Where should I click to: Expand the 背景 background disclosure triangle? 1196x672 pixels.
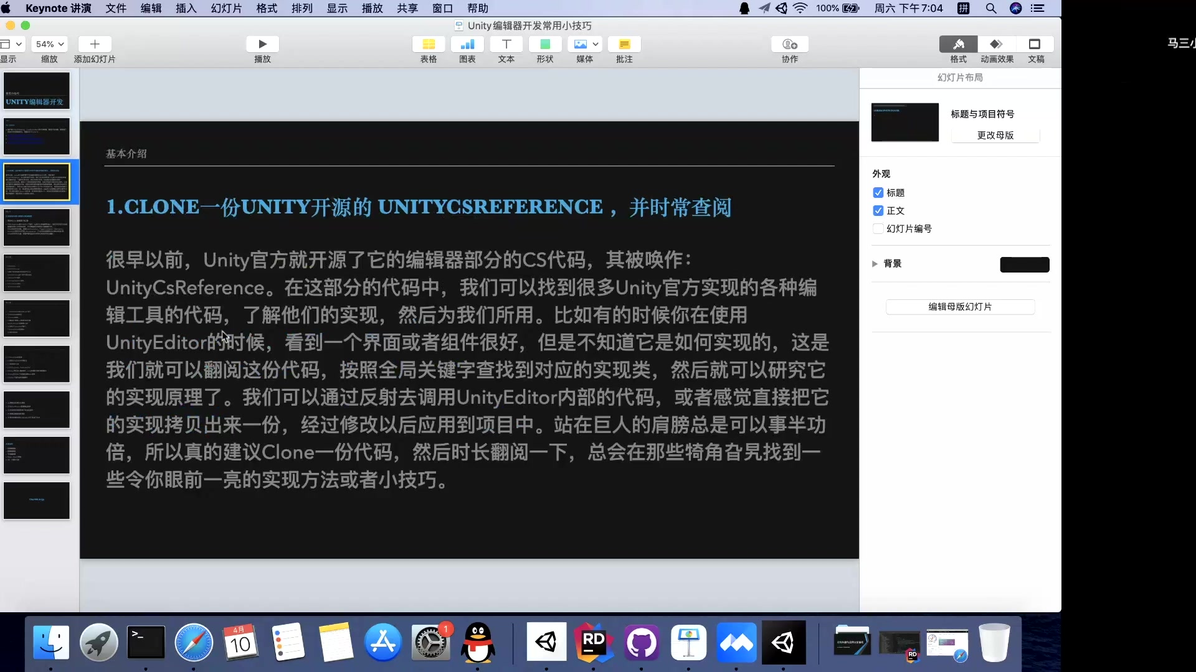coord(875,264)
